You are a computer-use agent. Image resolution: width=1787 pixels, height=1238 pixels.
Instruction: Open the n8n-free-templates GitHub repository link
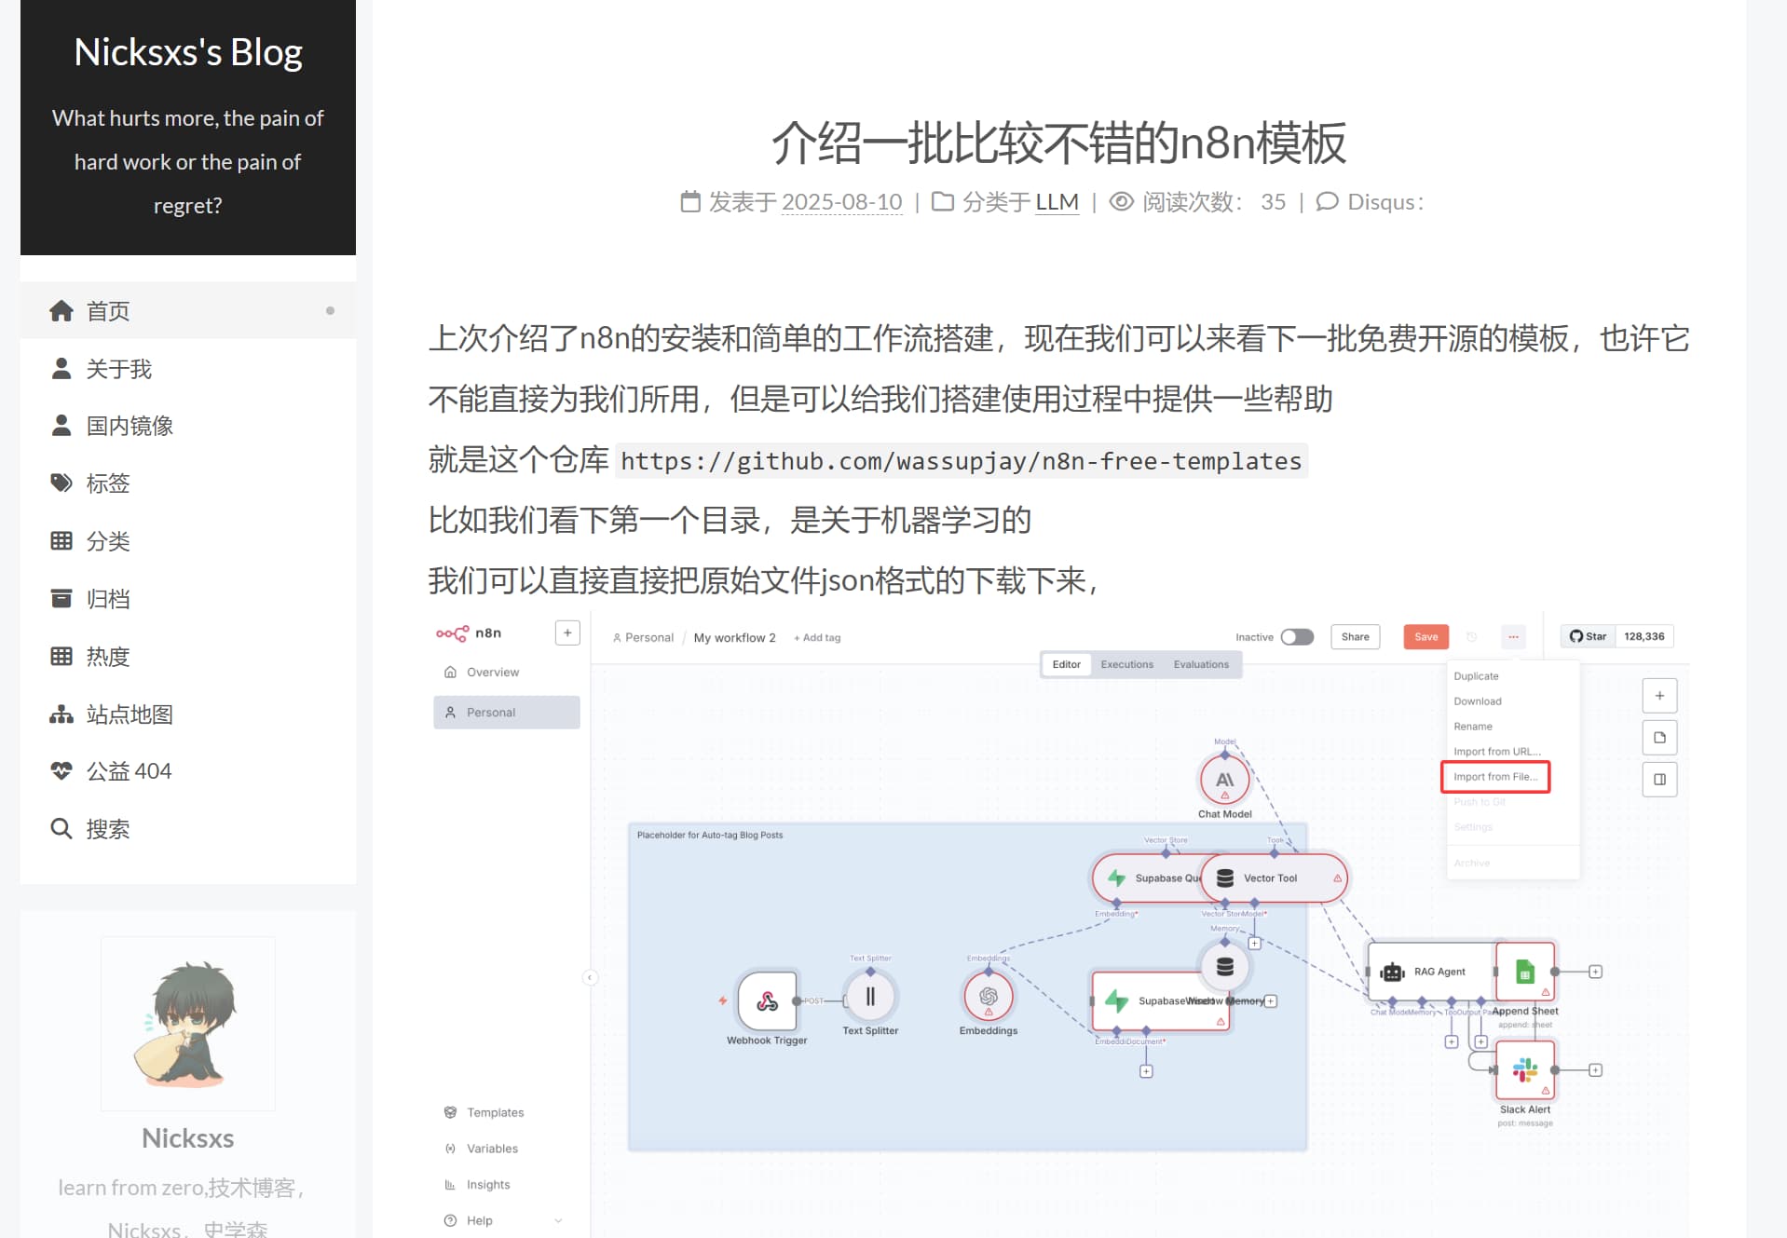click(962, 459)
